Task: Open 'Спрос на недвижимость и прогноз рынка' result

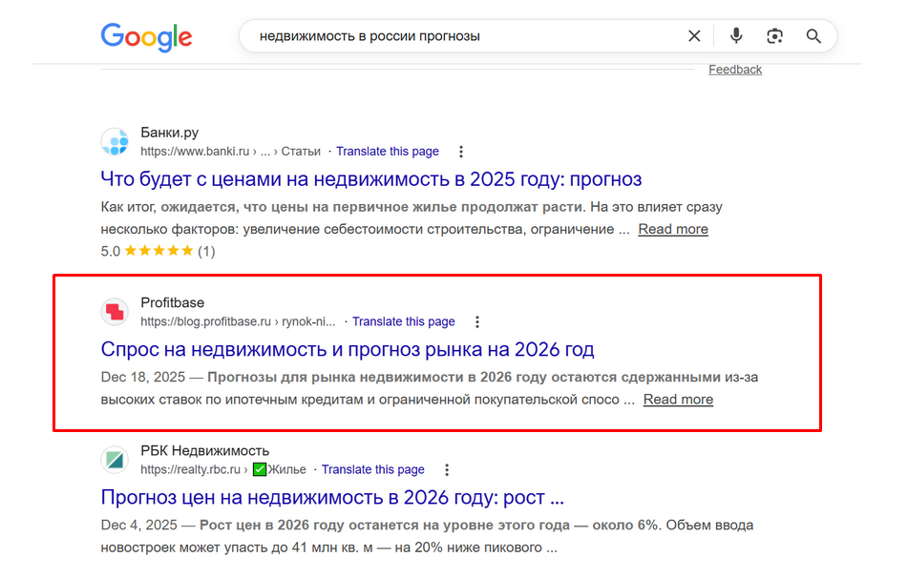Action: pyautogui.click(x=348, y=349)
